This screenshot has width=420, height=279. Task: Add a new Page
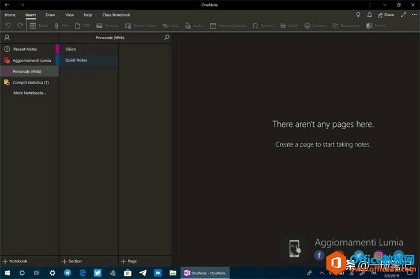[x=129, y=261]
